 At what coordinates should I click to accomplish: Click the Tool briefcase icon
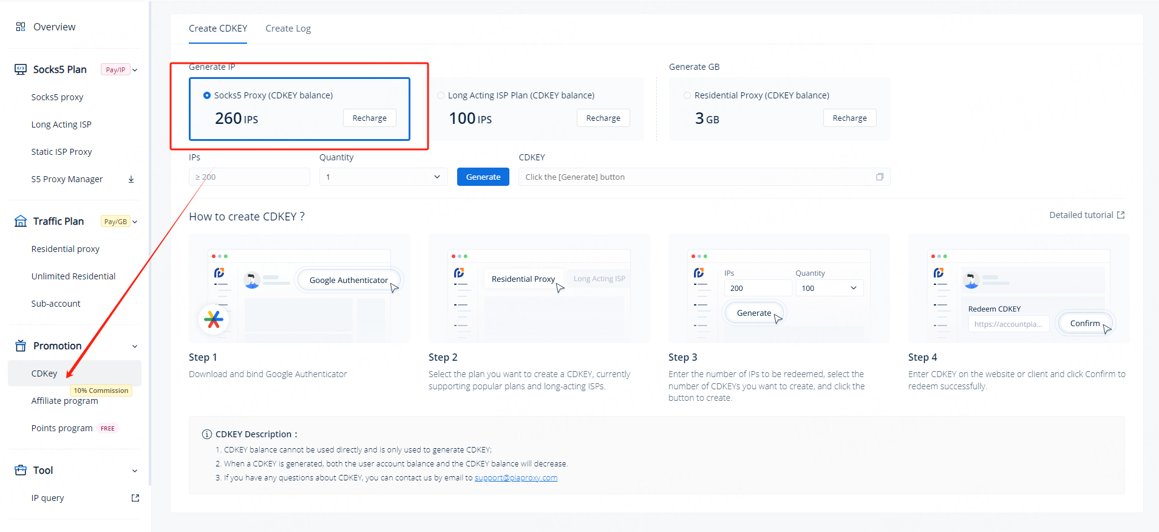(x=21, y=470)
